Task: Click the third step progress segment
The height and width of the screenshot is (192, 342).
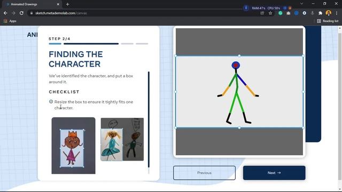Action: point(127,44)
